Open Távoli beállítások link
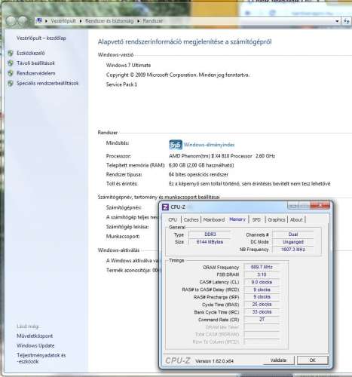This screenshot has height=377, width=352. click(x=35, y=63)
